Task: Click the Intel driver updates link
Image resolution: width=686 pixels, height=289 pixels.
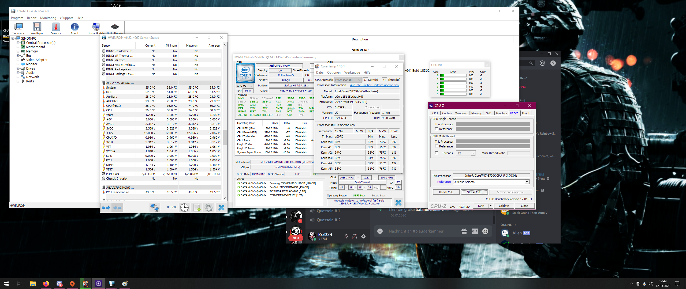Action: [374, 85]
